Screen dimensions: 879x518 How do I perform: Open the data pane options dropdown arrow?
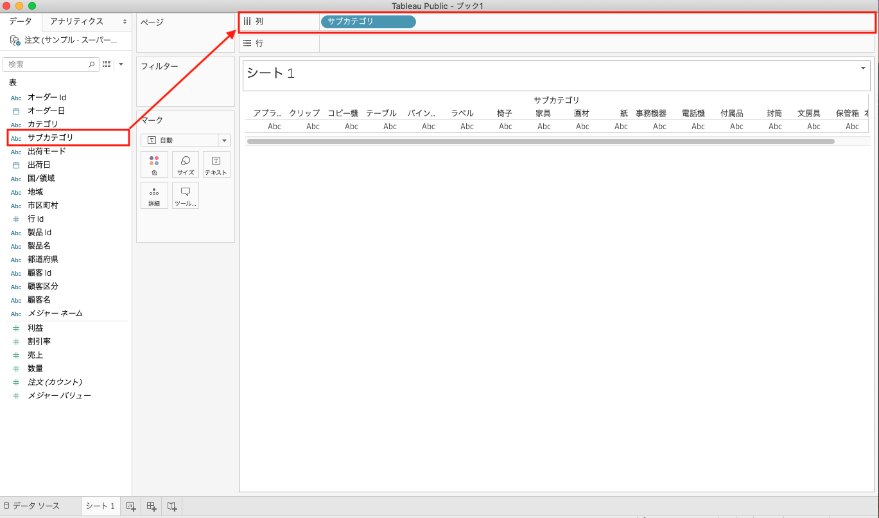pos(121,64)
